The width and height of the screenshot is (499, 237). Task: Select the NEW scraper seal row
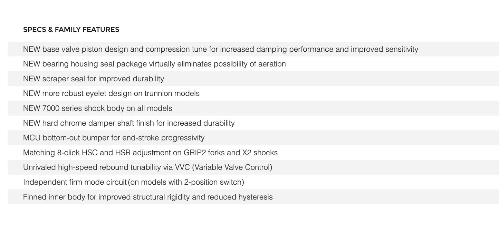point(94,79)
